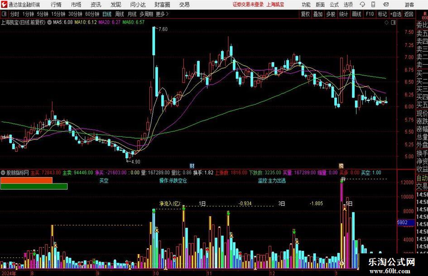Screen dimensions: 428x276
Task: Click the 多股 multi-stock button
Action: point(331,14)
